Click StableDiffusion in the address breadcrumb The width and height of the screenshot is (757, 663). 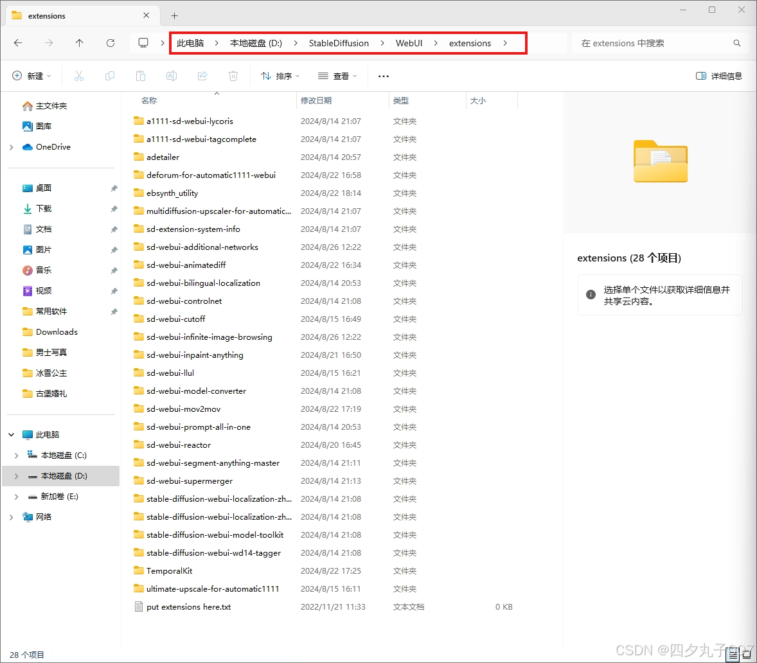[x=339, y=43]
